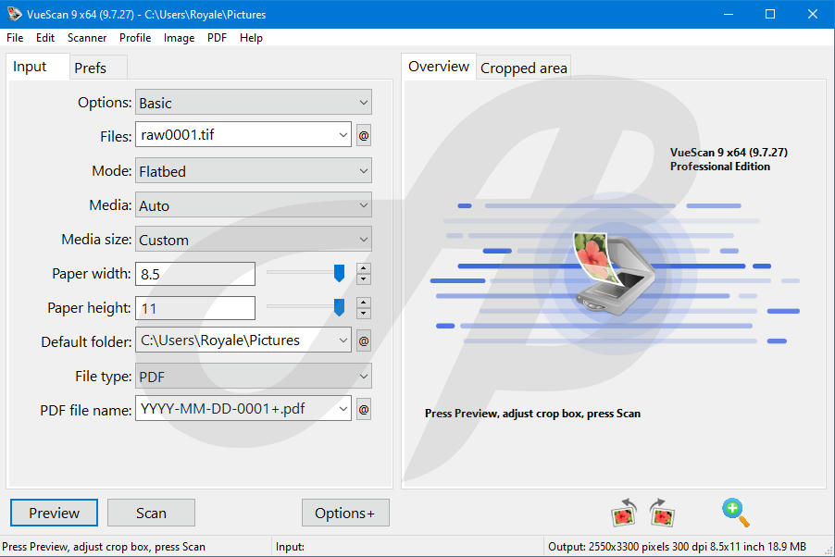Click the @ button next to Default folder
Image resolution: width=835 pixels, height=557 pixels.
click(x=364, y=340)
